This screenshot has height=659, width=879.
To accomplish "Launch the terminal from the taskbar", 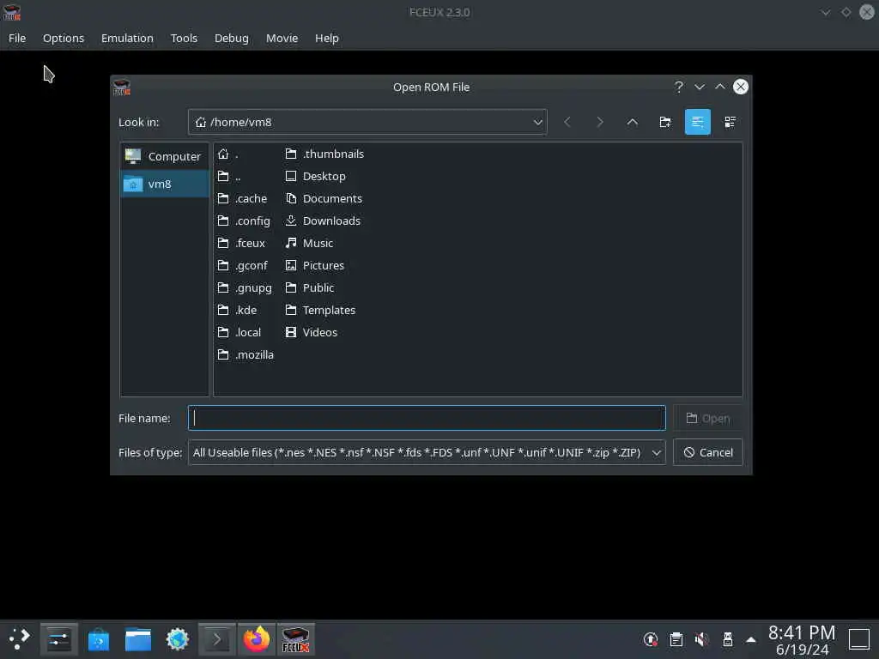I will (x=217, y=638).
